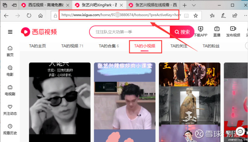This screenshot has height=142, width=248.
Task: Click 下载APP download icon
Action: (201, 32)
